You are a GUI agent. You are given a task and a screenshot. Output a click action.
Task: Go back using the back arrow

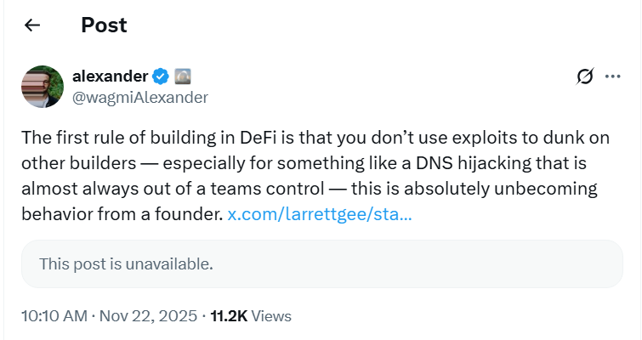(x=32, y=25)
